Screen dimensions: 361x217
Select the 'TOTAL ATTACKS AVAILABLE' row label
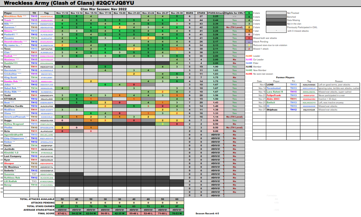click(x=37, y=199)
